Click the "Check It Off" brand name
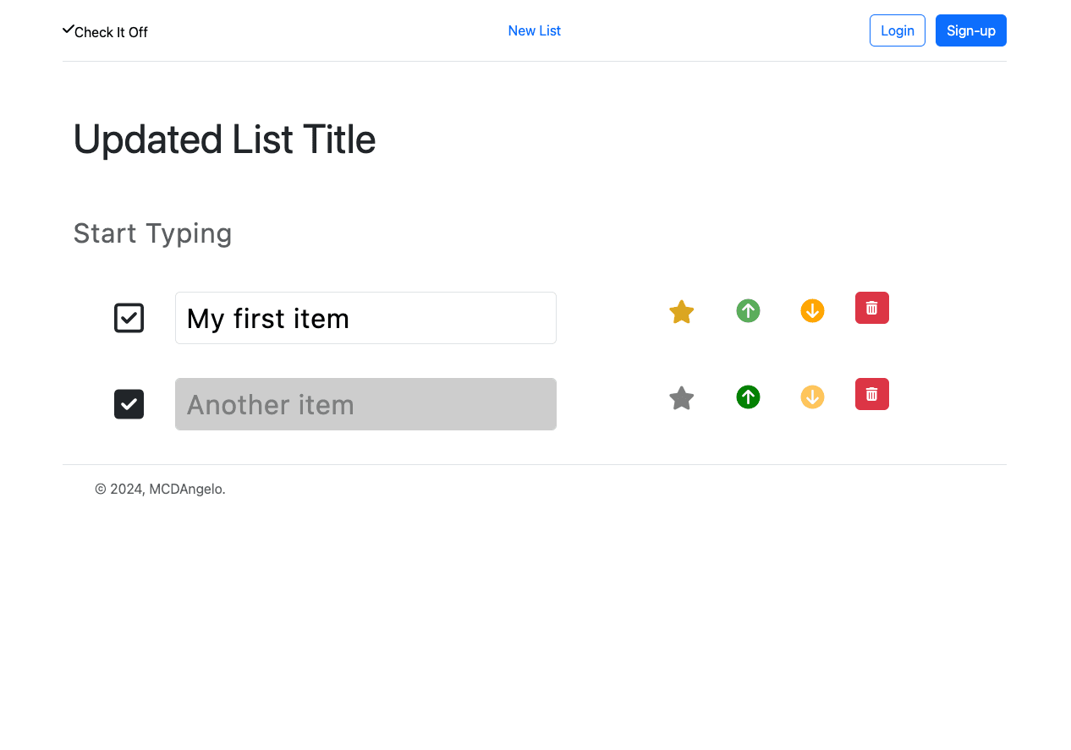This screenshot has width=1071, height=750. tap(111, 33)
